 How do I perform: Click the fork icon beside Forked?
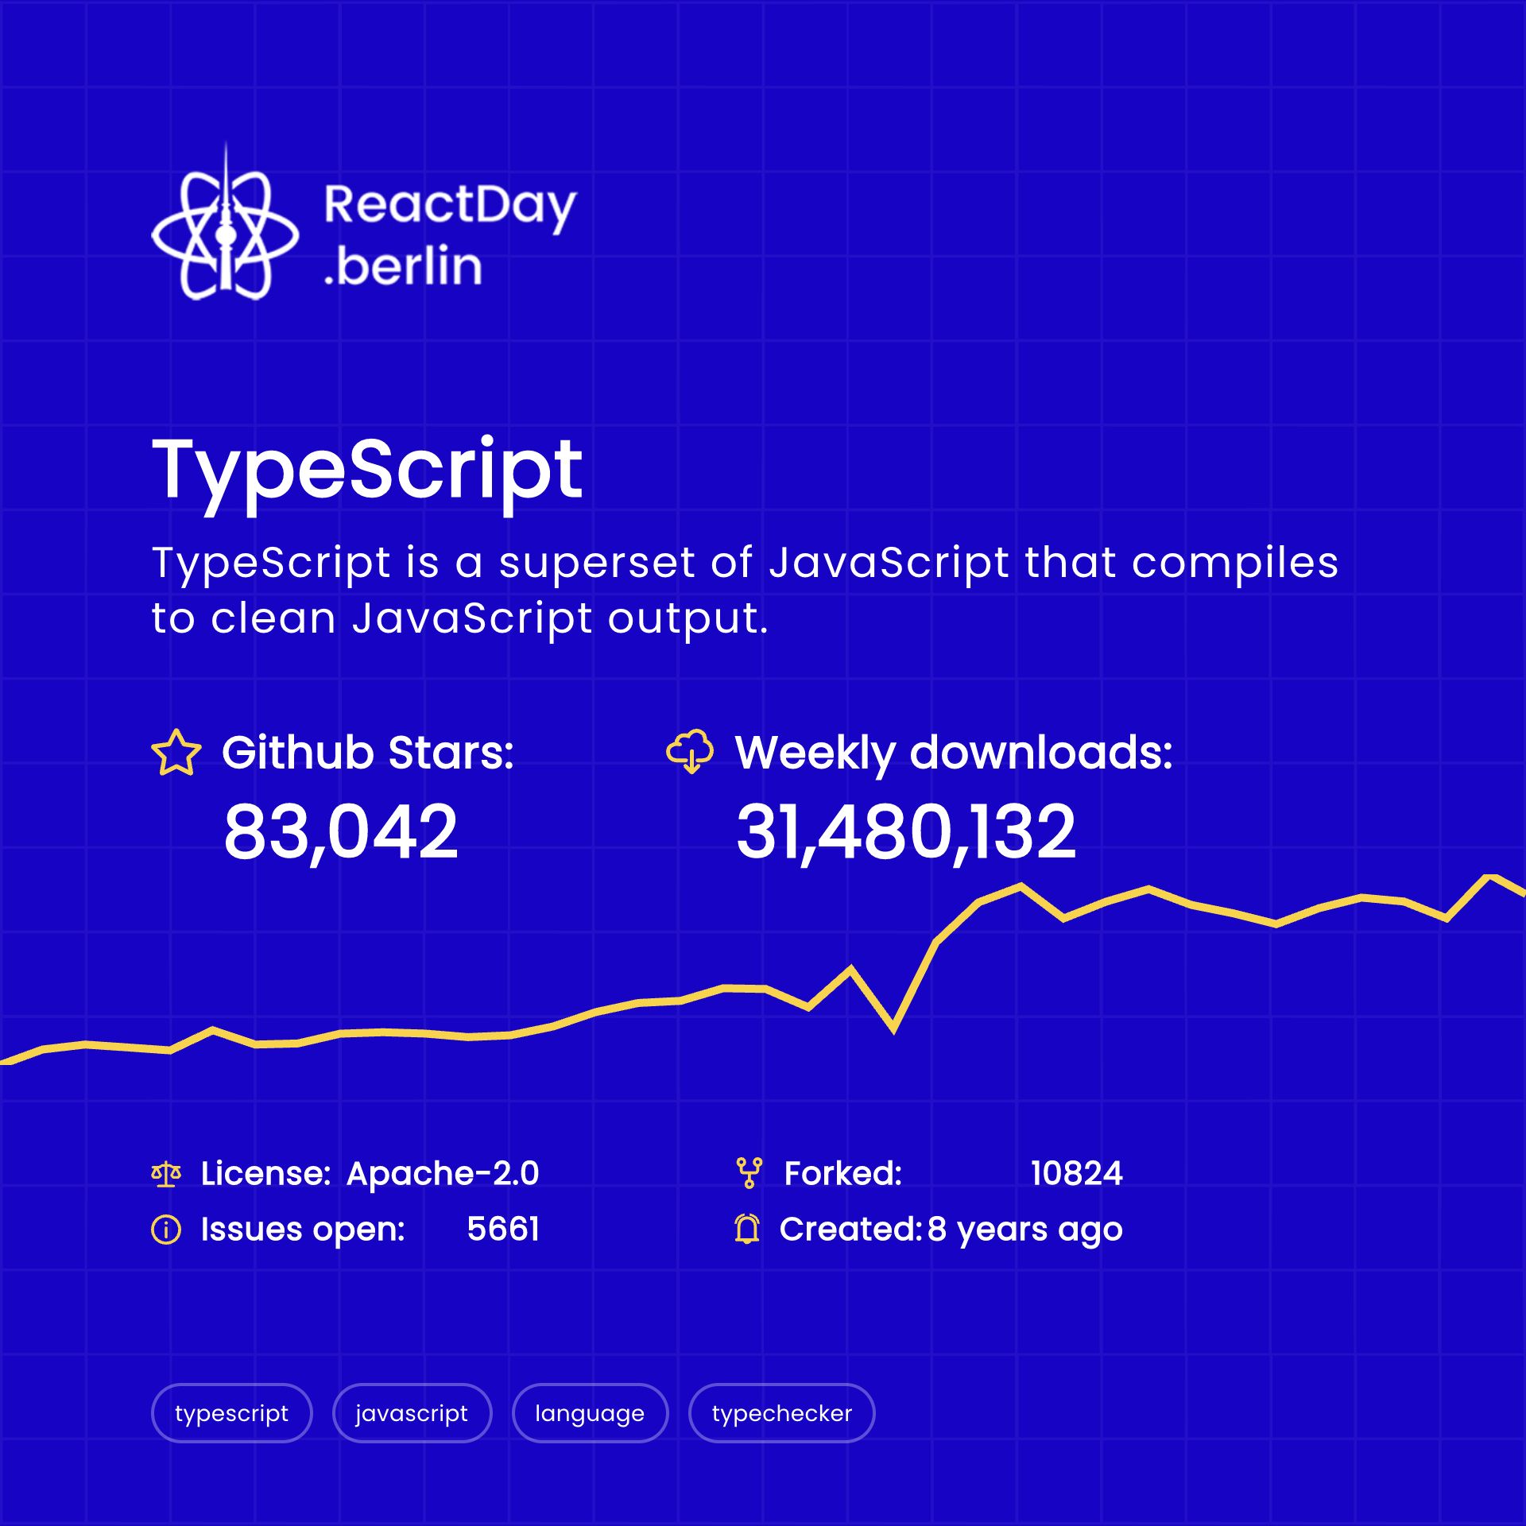[749, 1173]
